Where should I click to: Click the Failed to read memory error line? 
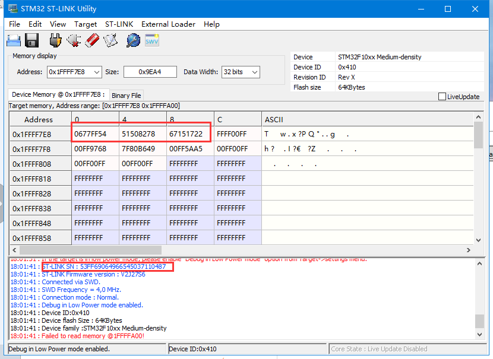pyautogui.click(x=77, y=336)
